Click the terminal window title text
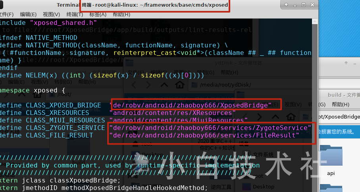This screenshot has width=360, height=192. coord(142,5)
